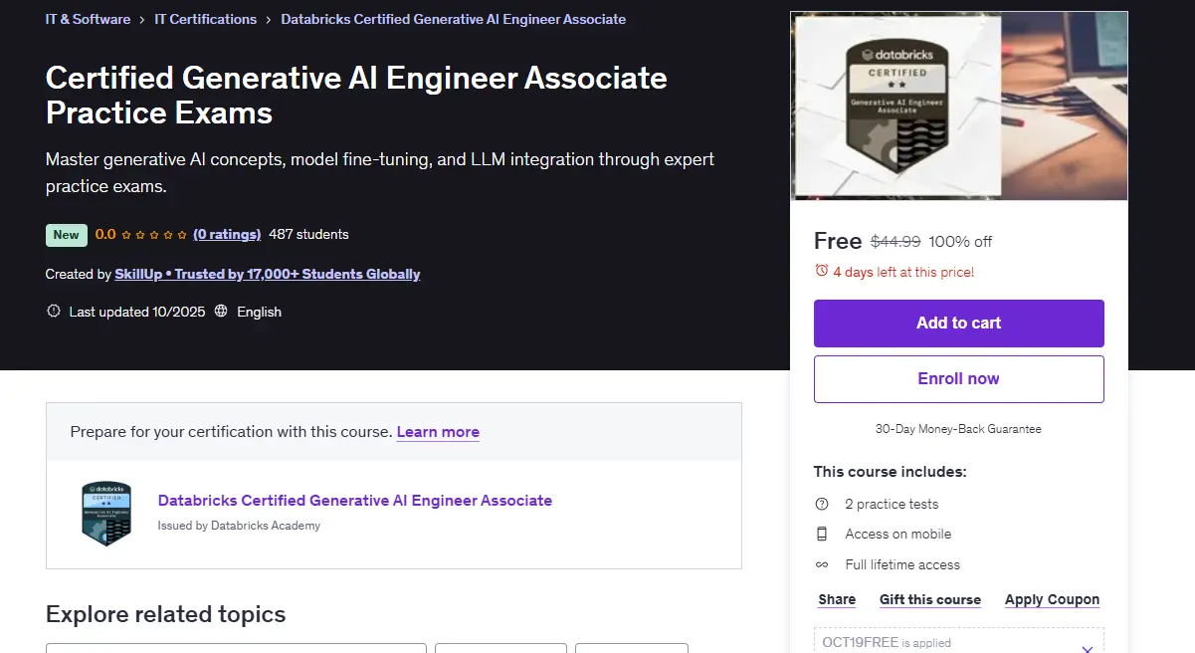Click Gift this course
Screen dimensions: 1195x653
coord(930,599)
